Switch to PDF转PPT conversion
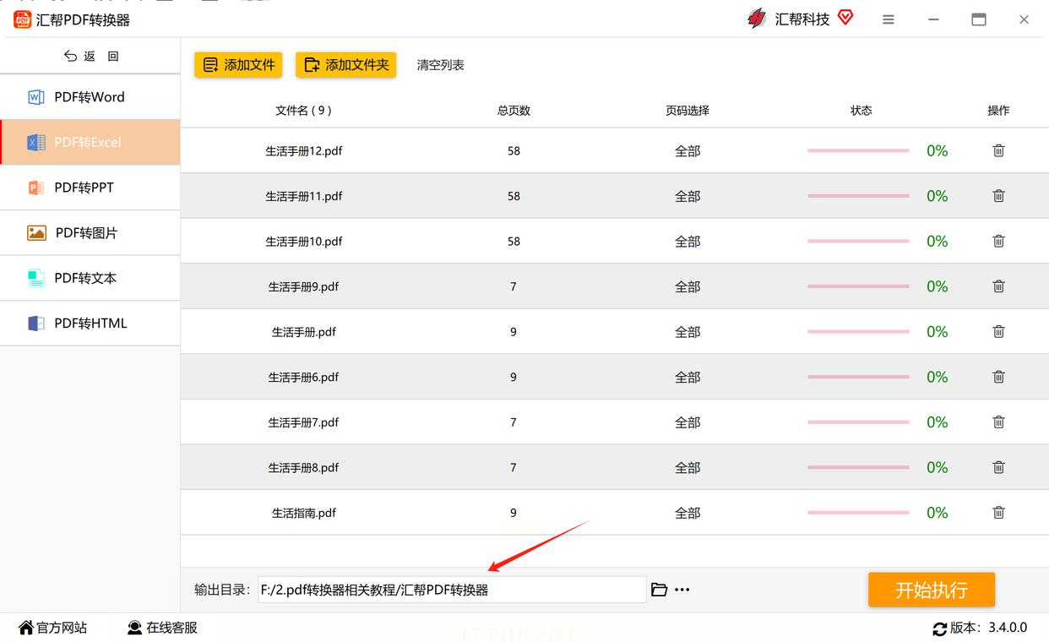Viewport: 1049px width, 642px height. tap(90, 188)
